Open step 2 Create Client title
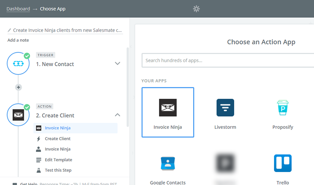 (x=55, y=115)
